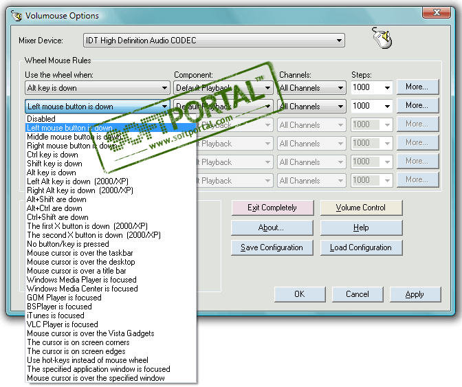This screenshot has width=462, height=387.
Task: Click the mouse logo icon beside Mixer Device
Action: [382, 38]
